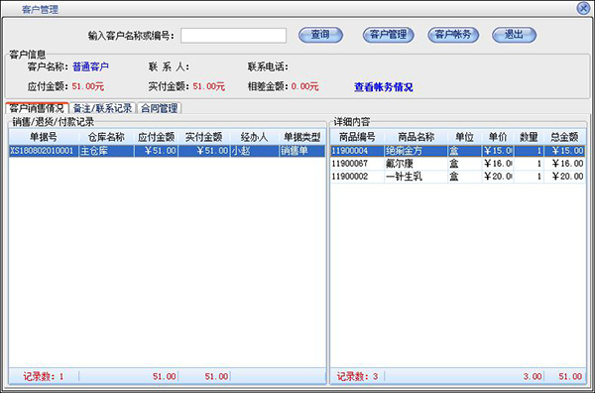The image size is (595, 393).
Task: Open the 查看帐务情况 link
Action: tap(383, 87)
